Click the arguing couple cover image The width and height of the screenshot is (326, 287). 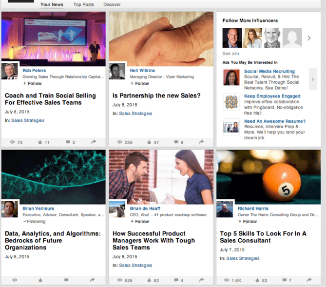(x=161, y=177)
